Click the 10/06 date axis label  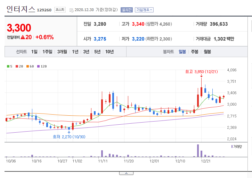tap(11, 161)
